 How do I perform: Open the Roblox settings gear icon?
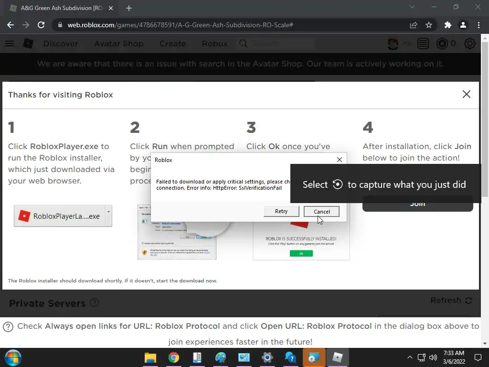pos(470,43)
